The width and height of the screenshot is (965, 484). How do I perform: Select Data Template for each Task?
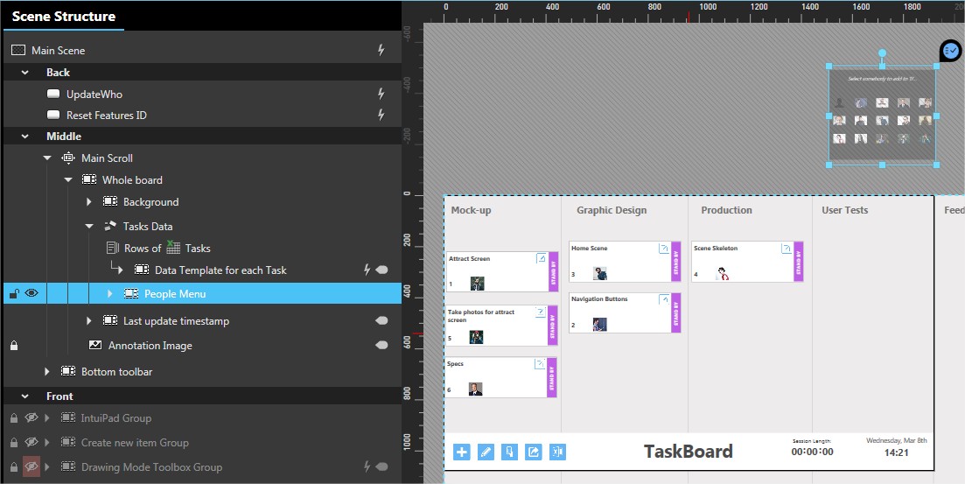pos(220,270)
